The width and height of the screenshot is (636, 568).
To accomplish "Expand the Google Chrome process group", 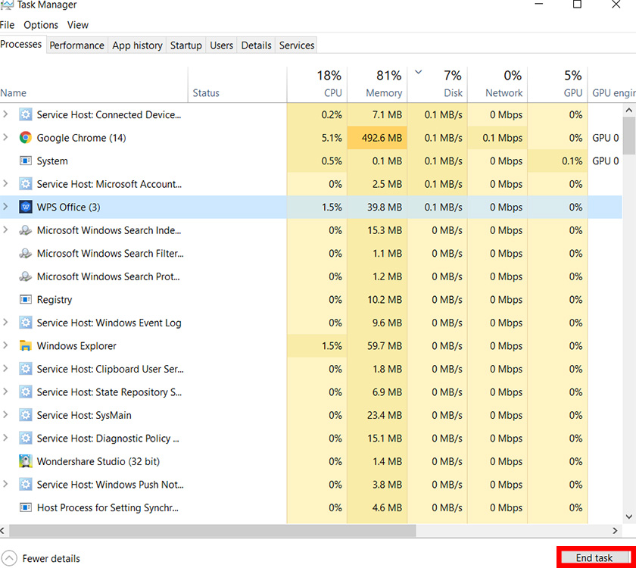I will (6, 138).
